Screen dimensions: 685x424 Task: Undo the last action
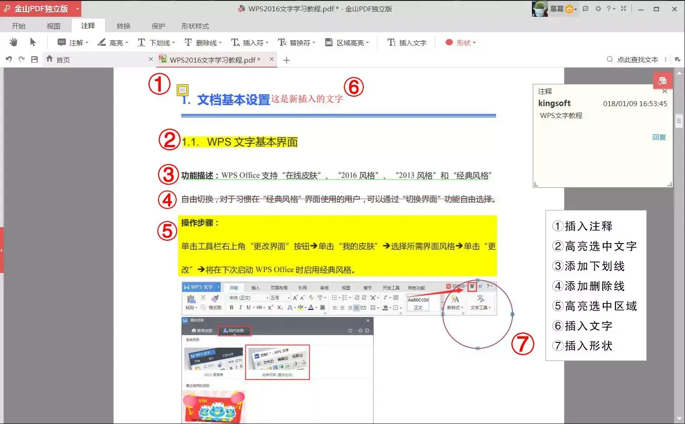[x=9, y=59]
